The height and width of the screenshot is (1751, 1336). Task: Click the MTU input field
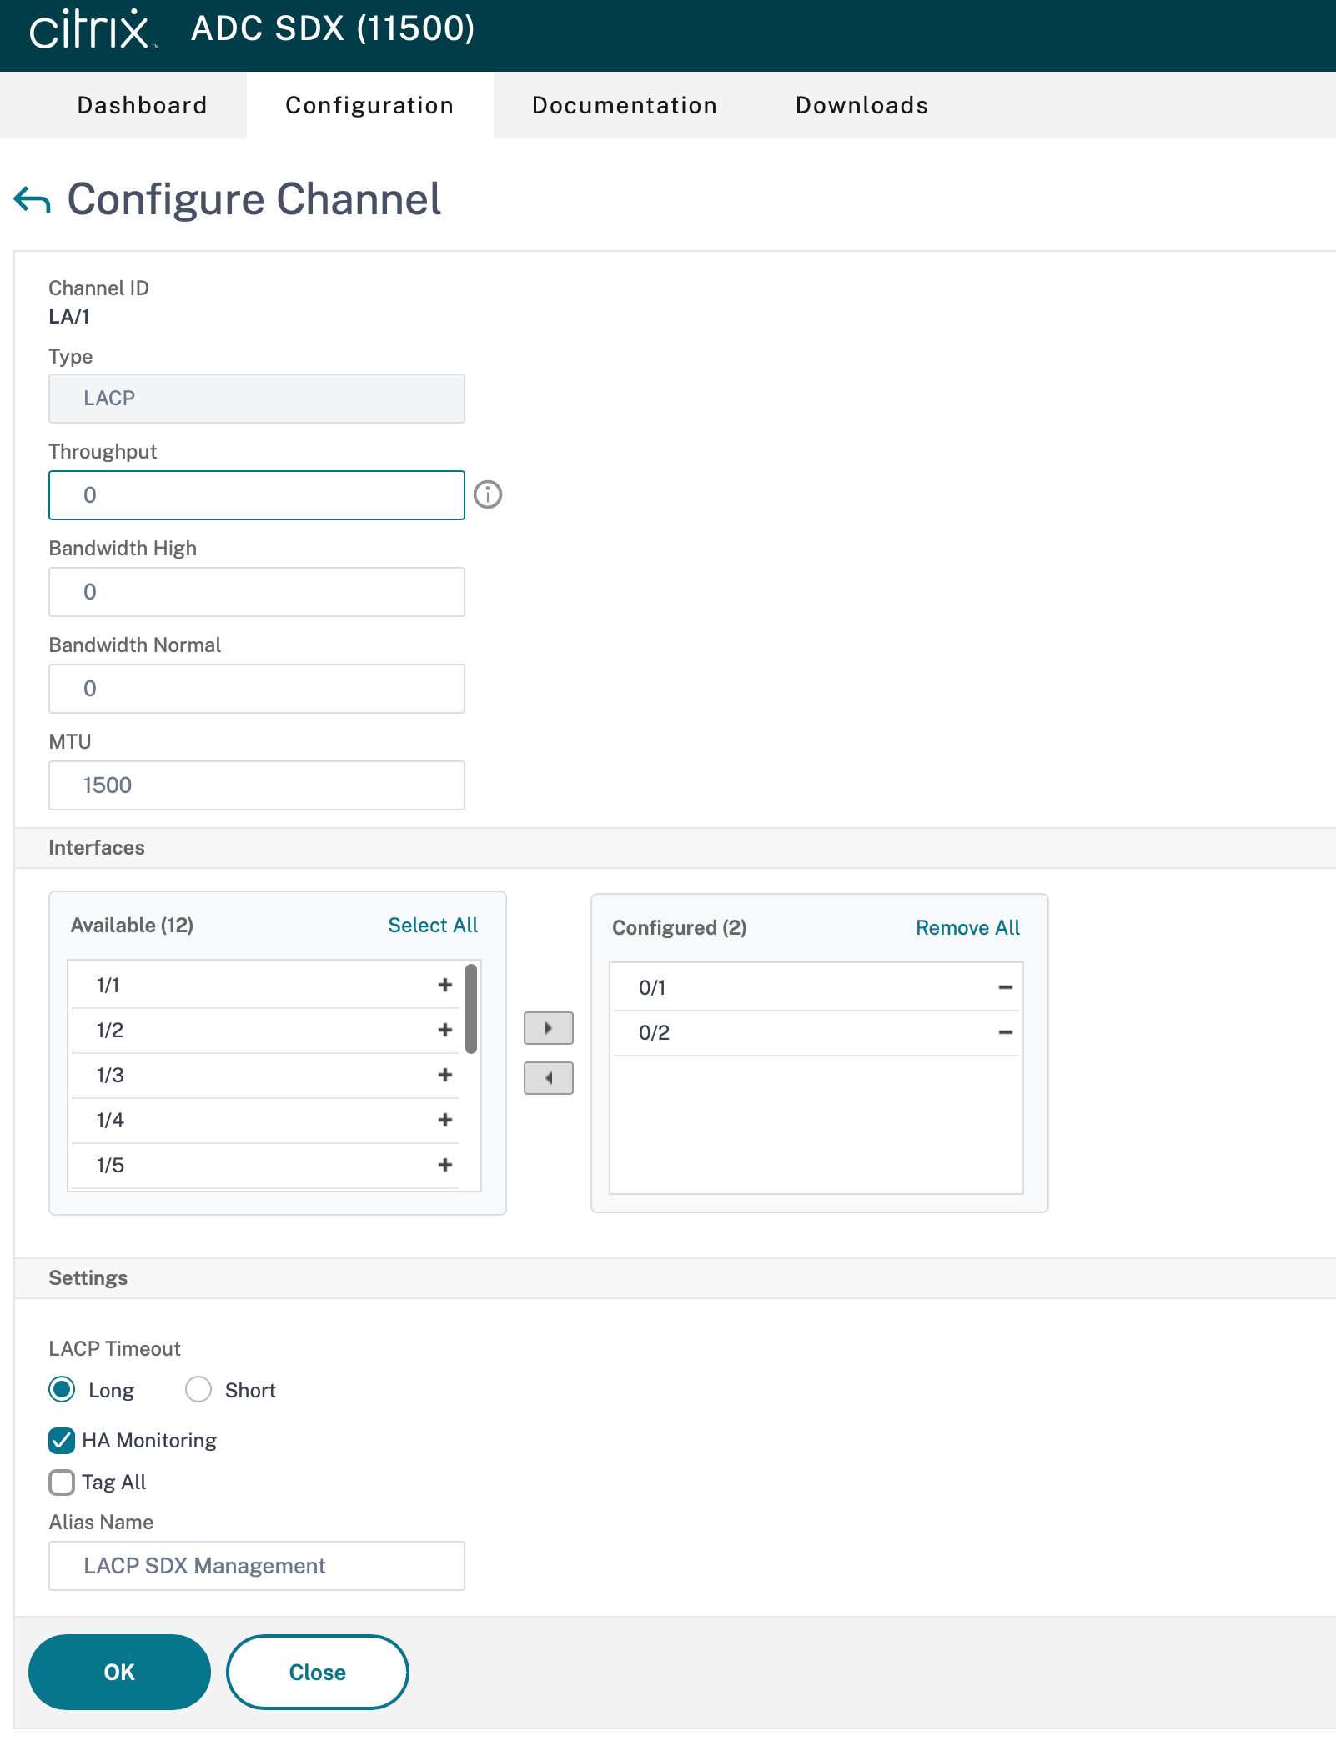click(257, 785)
